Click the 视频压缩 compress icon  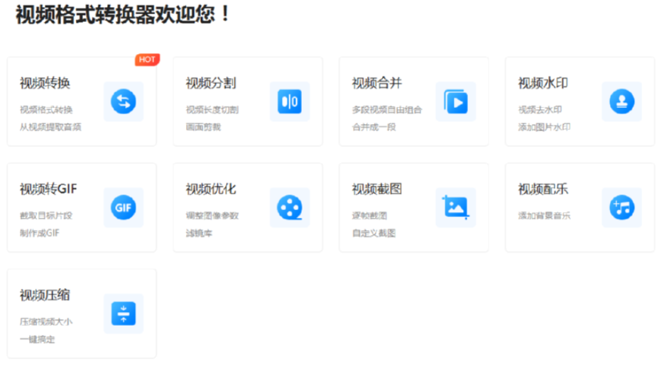pos(124,314)
